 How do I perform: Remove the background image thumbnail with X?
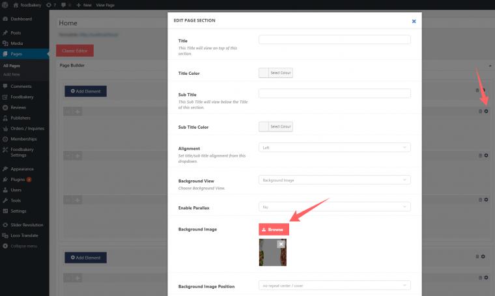tap(281, 244)
